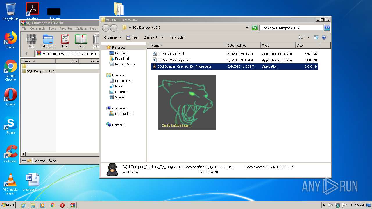Open VLC media player shortcut

pos(10,184)
